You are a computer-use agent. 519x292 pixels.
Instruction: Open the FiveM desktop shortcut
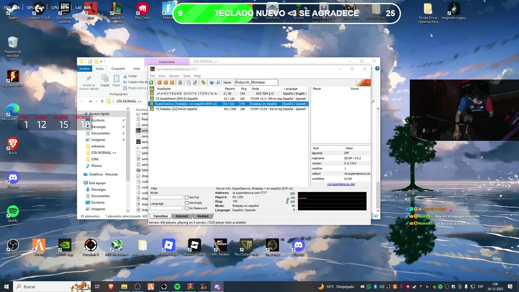[x=39, y=247]
